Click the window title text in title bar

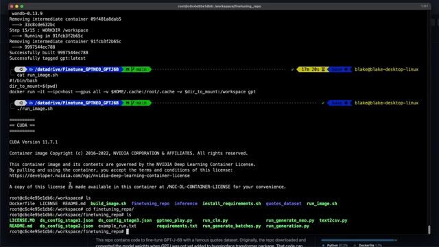click(219, 6)
